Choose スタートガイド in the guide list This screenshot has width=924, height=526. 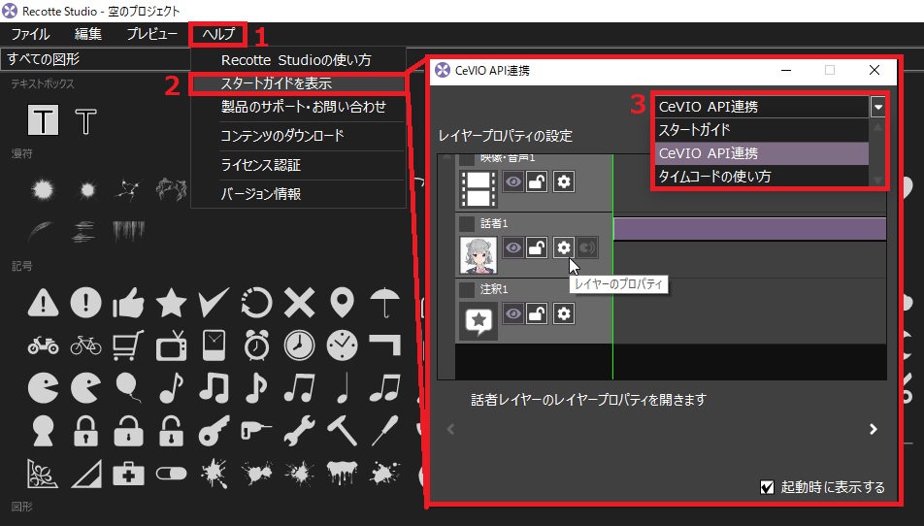[761, 130]
